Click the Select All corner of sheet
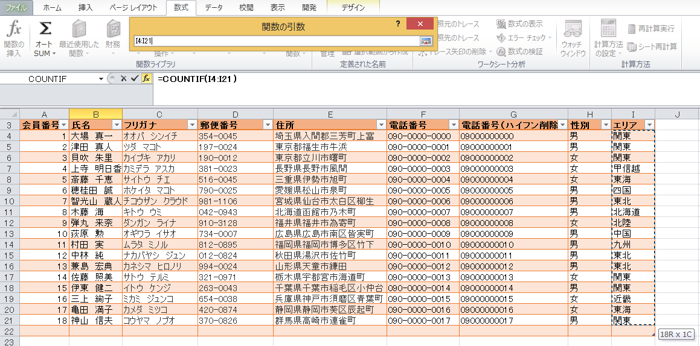This screenshot has height=346, width=700. tap(10, 115)
